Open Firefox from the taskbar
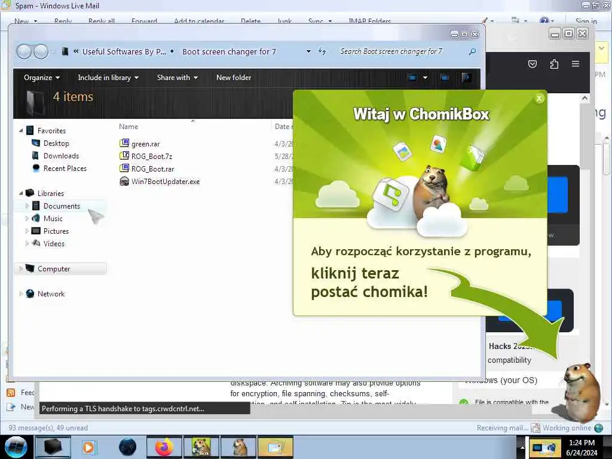This screenshot has height=459, width=612. 164,447
